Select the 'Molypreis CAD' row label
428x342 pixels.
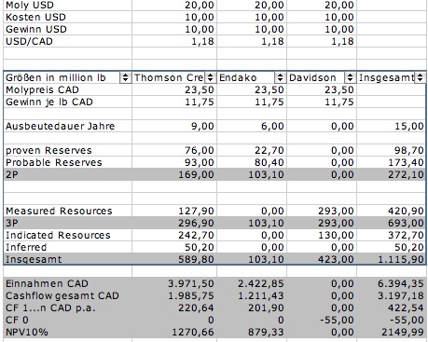click(67, 89)
